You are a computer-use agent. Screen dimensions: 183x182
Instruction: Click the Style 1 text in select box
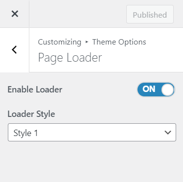[25, 133]
